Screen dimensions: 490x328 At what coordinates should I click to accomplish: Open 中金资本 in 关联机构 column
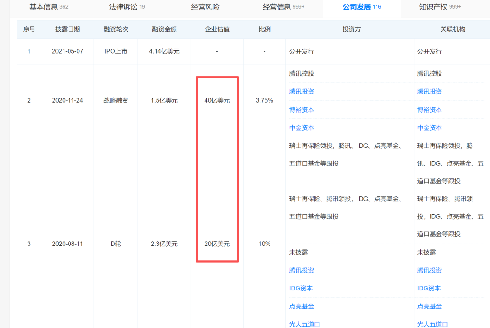click(x=429, y=128)
